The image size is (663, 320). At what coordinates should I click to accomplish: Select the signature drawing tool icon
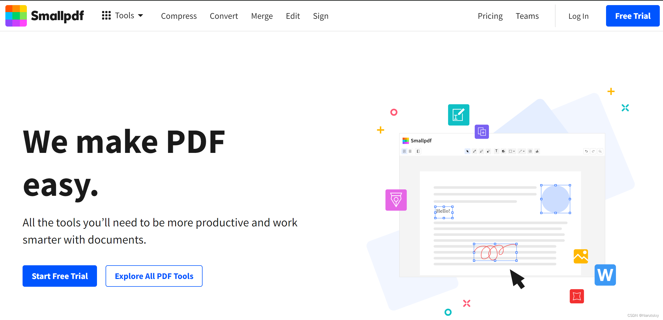396,200
